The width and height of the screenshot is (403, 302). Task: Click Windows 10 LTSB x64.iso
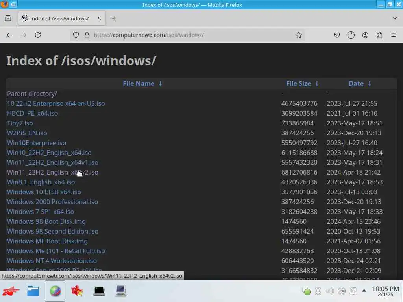click(44, 192)
